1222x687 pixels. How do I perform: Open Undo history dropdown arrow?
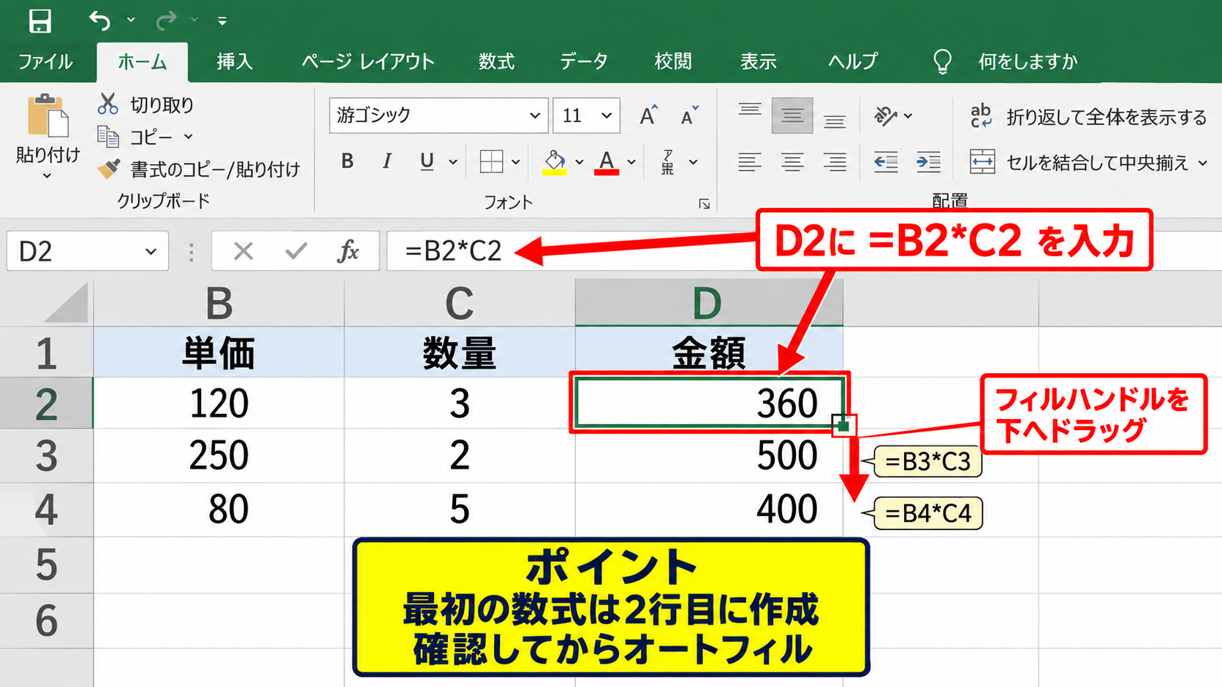pos(131,20)
